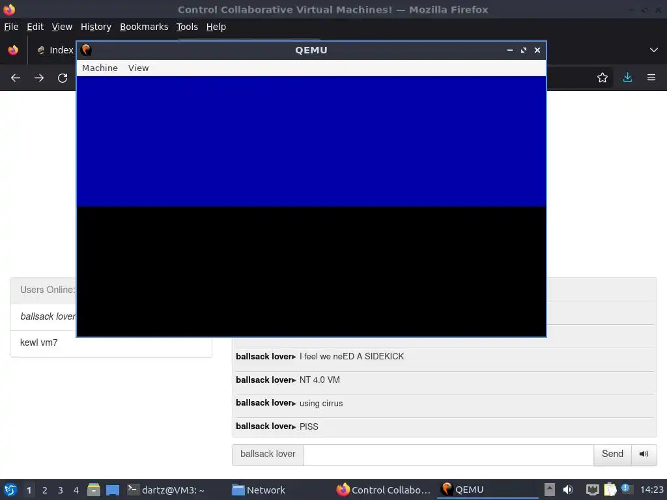Switch to workspace 2

[x=44, y=490]
